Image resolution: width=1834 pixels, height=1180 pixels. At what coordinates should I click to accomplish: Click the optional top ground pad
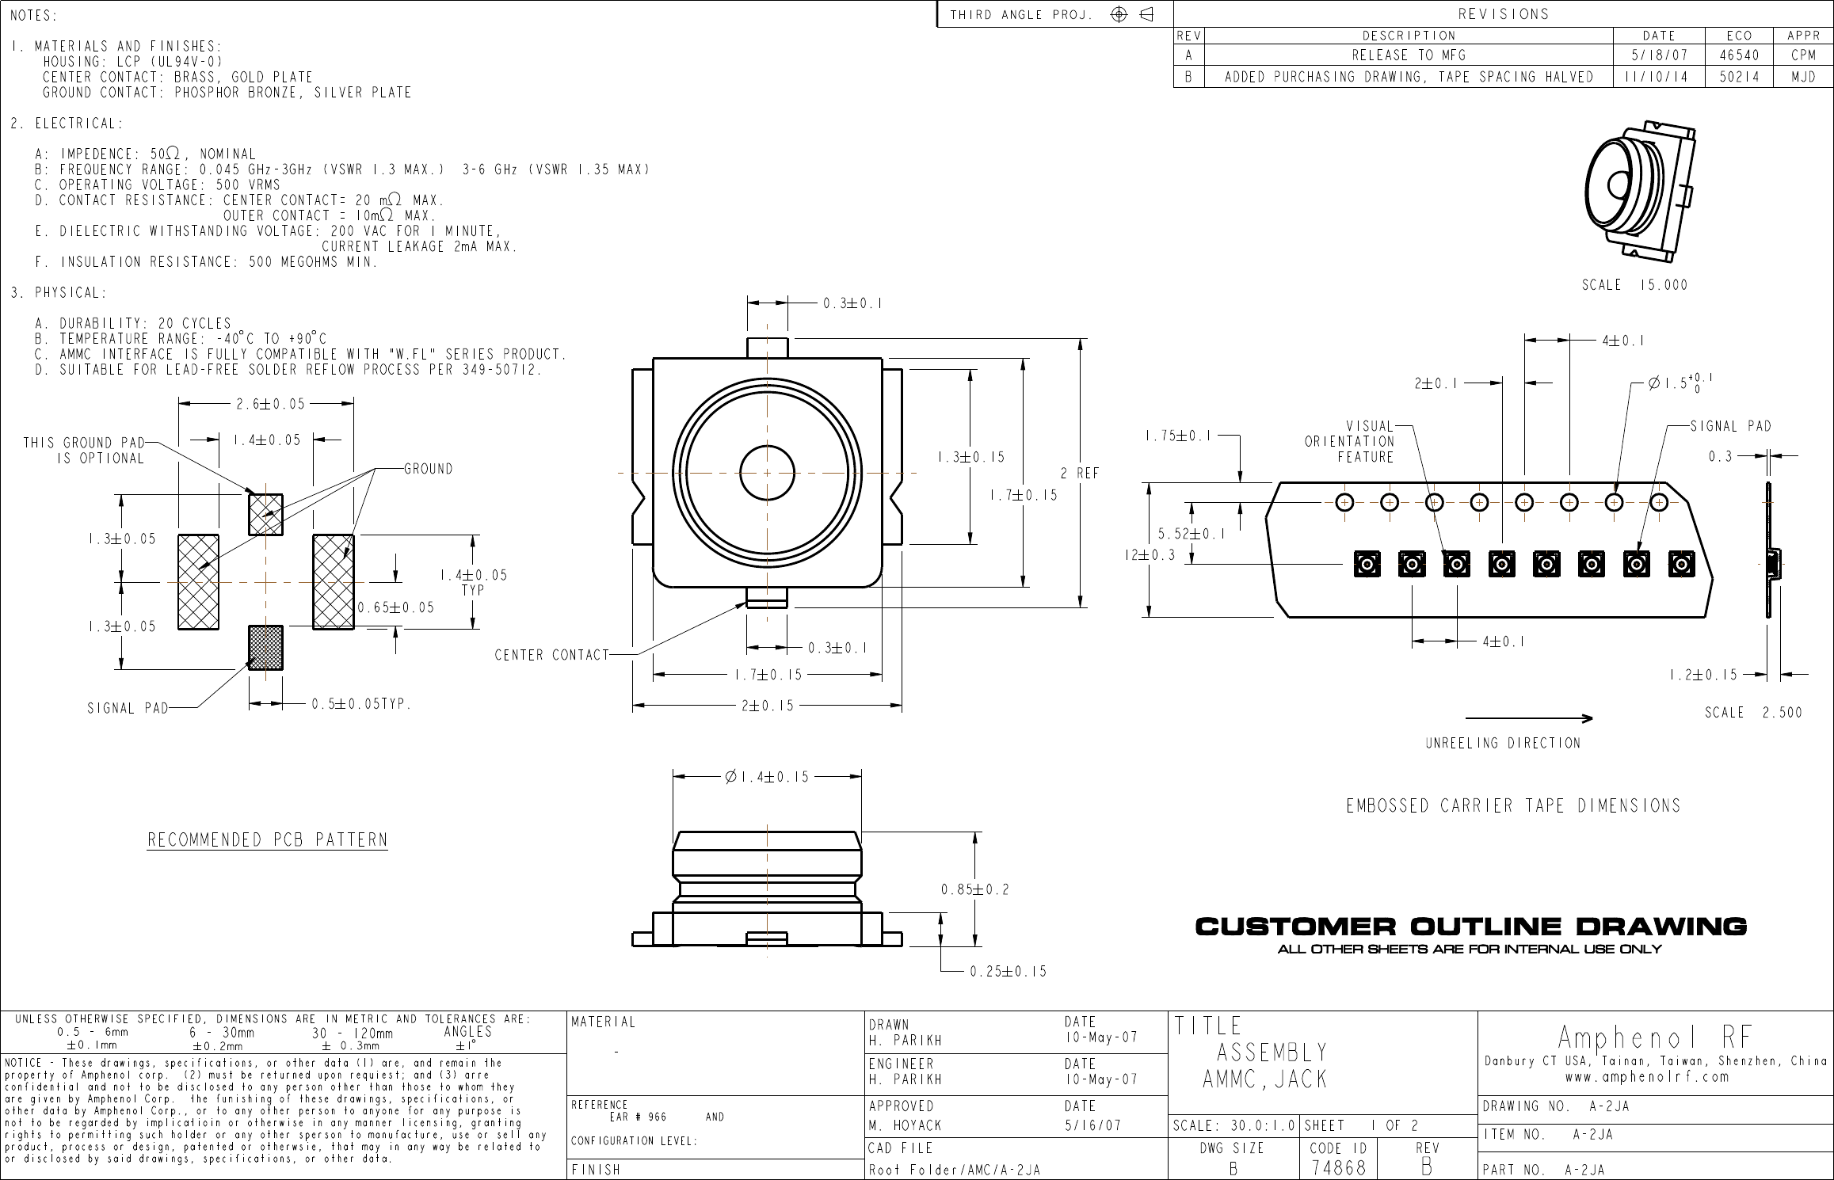(265, 514)
